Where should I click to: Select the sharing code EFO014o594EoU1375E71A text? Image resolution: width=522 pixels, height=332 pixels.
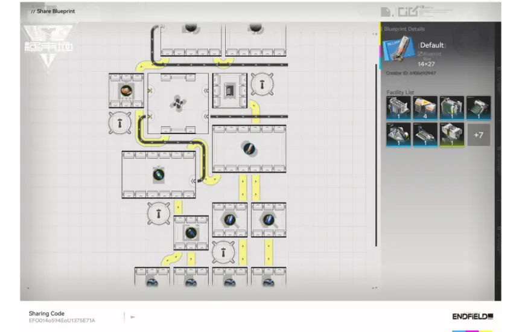pos(62,321)
